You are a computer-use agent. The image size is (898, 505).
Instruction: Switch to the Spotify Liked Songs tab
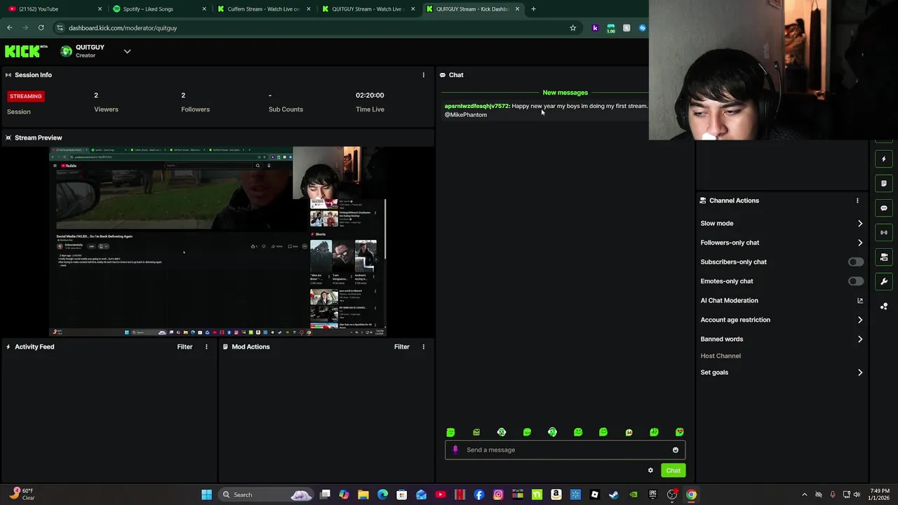[158, 9]
